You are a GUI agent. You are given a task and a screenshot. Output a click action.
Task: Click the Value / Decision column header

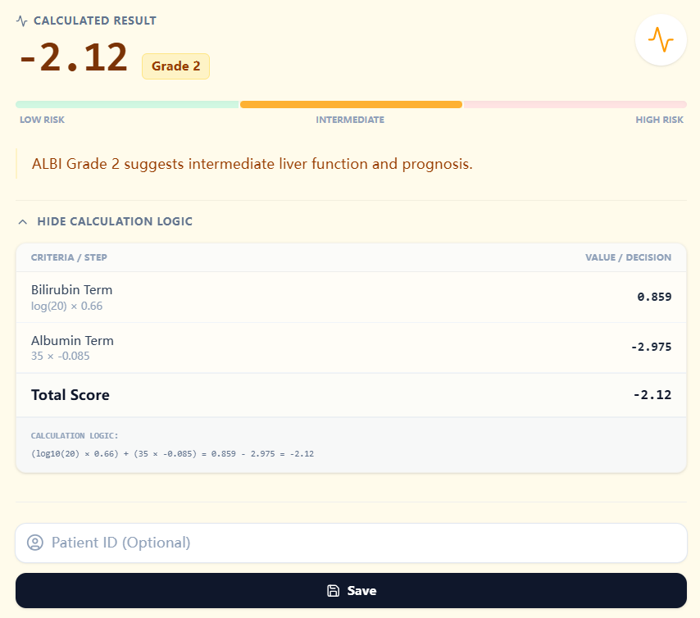(628, 257)
